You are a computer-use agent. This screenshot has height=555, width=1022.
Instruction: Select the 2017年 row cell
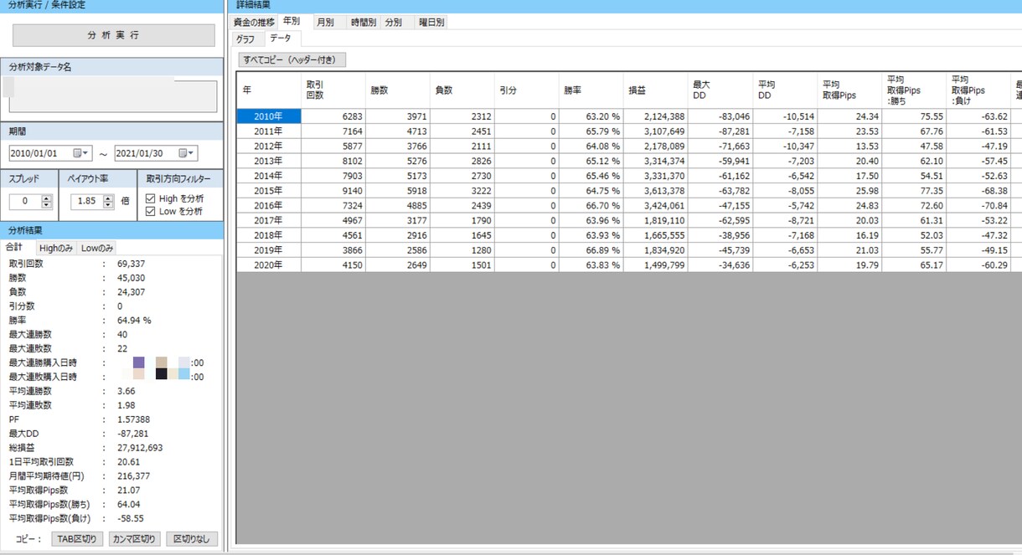coord(269,220)
